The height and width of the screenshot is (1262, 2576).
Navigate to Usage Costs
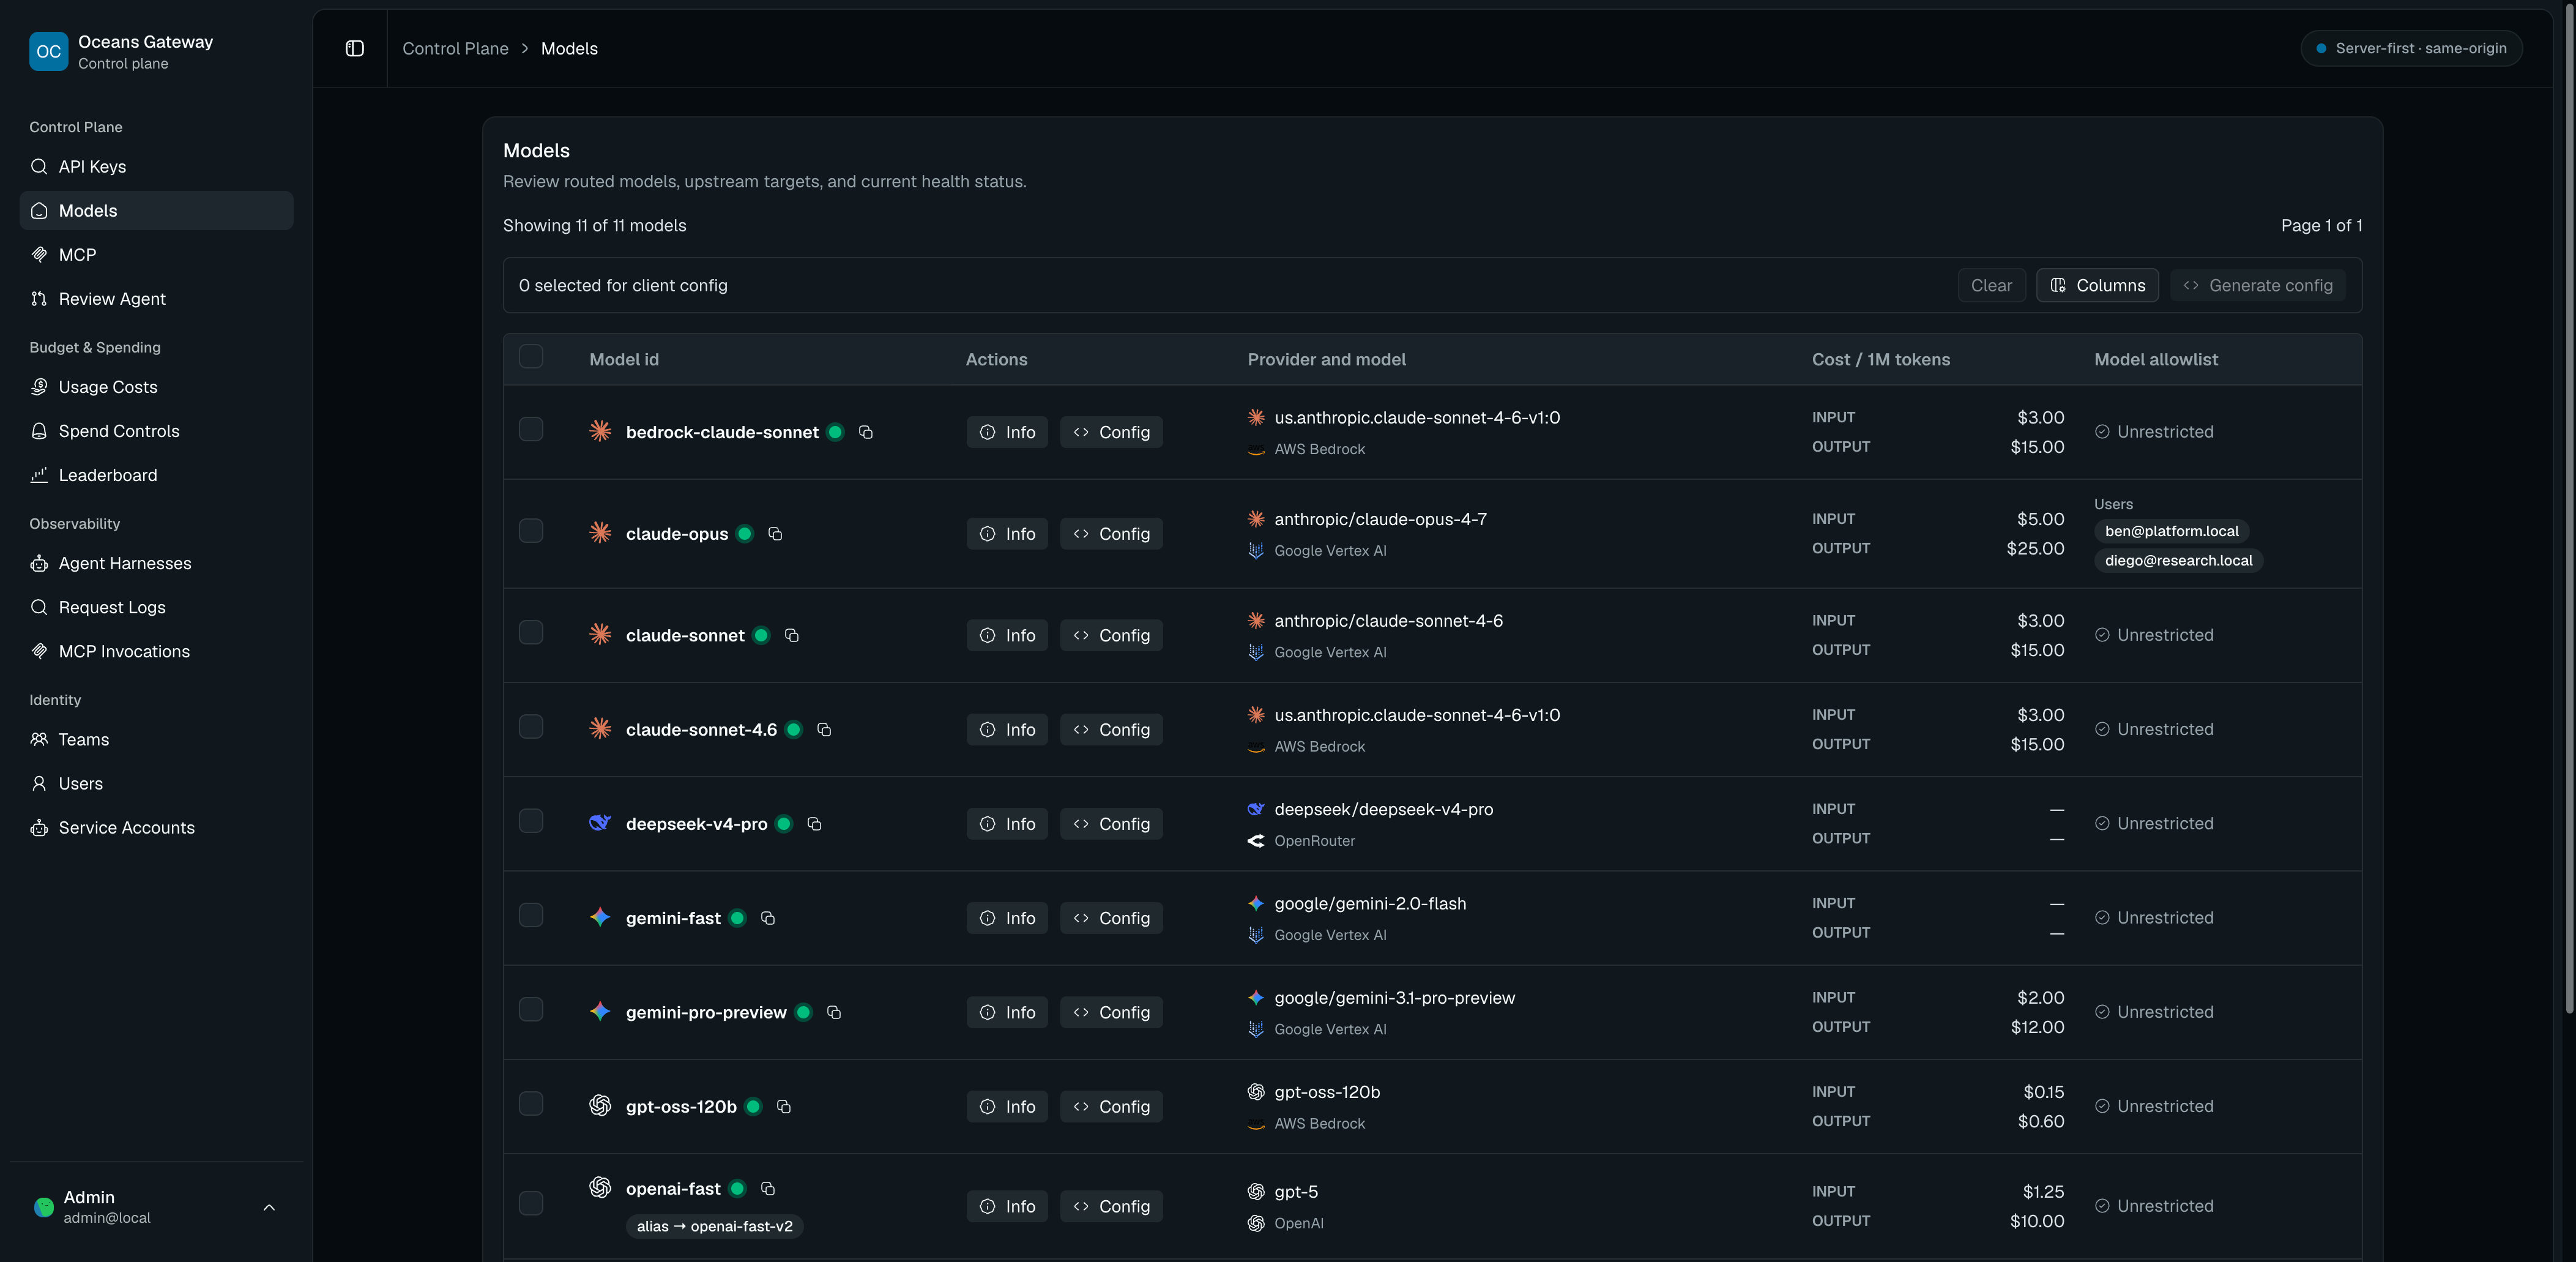(x=156, y=387)
